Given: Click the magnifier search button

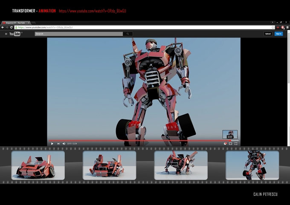Looking at the screenshot, I should pyautogui.click(x=128, y=34).
